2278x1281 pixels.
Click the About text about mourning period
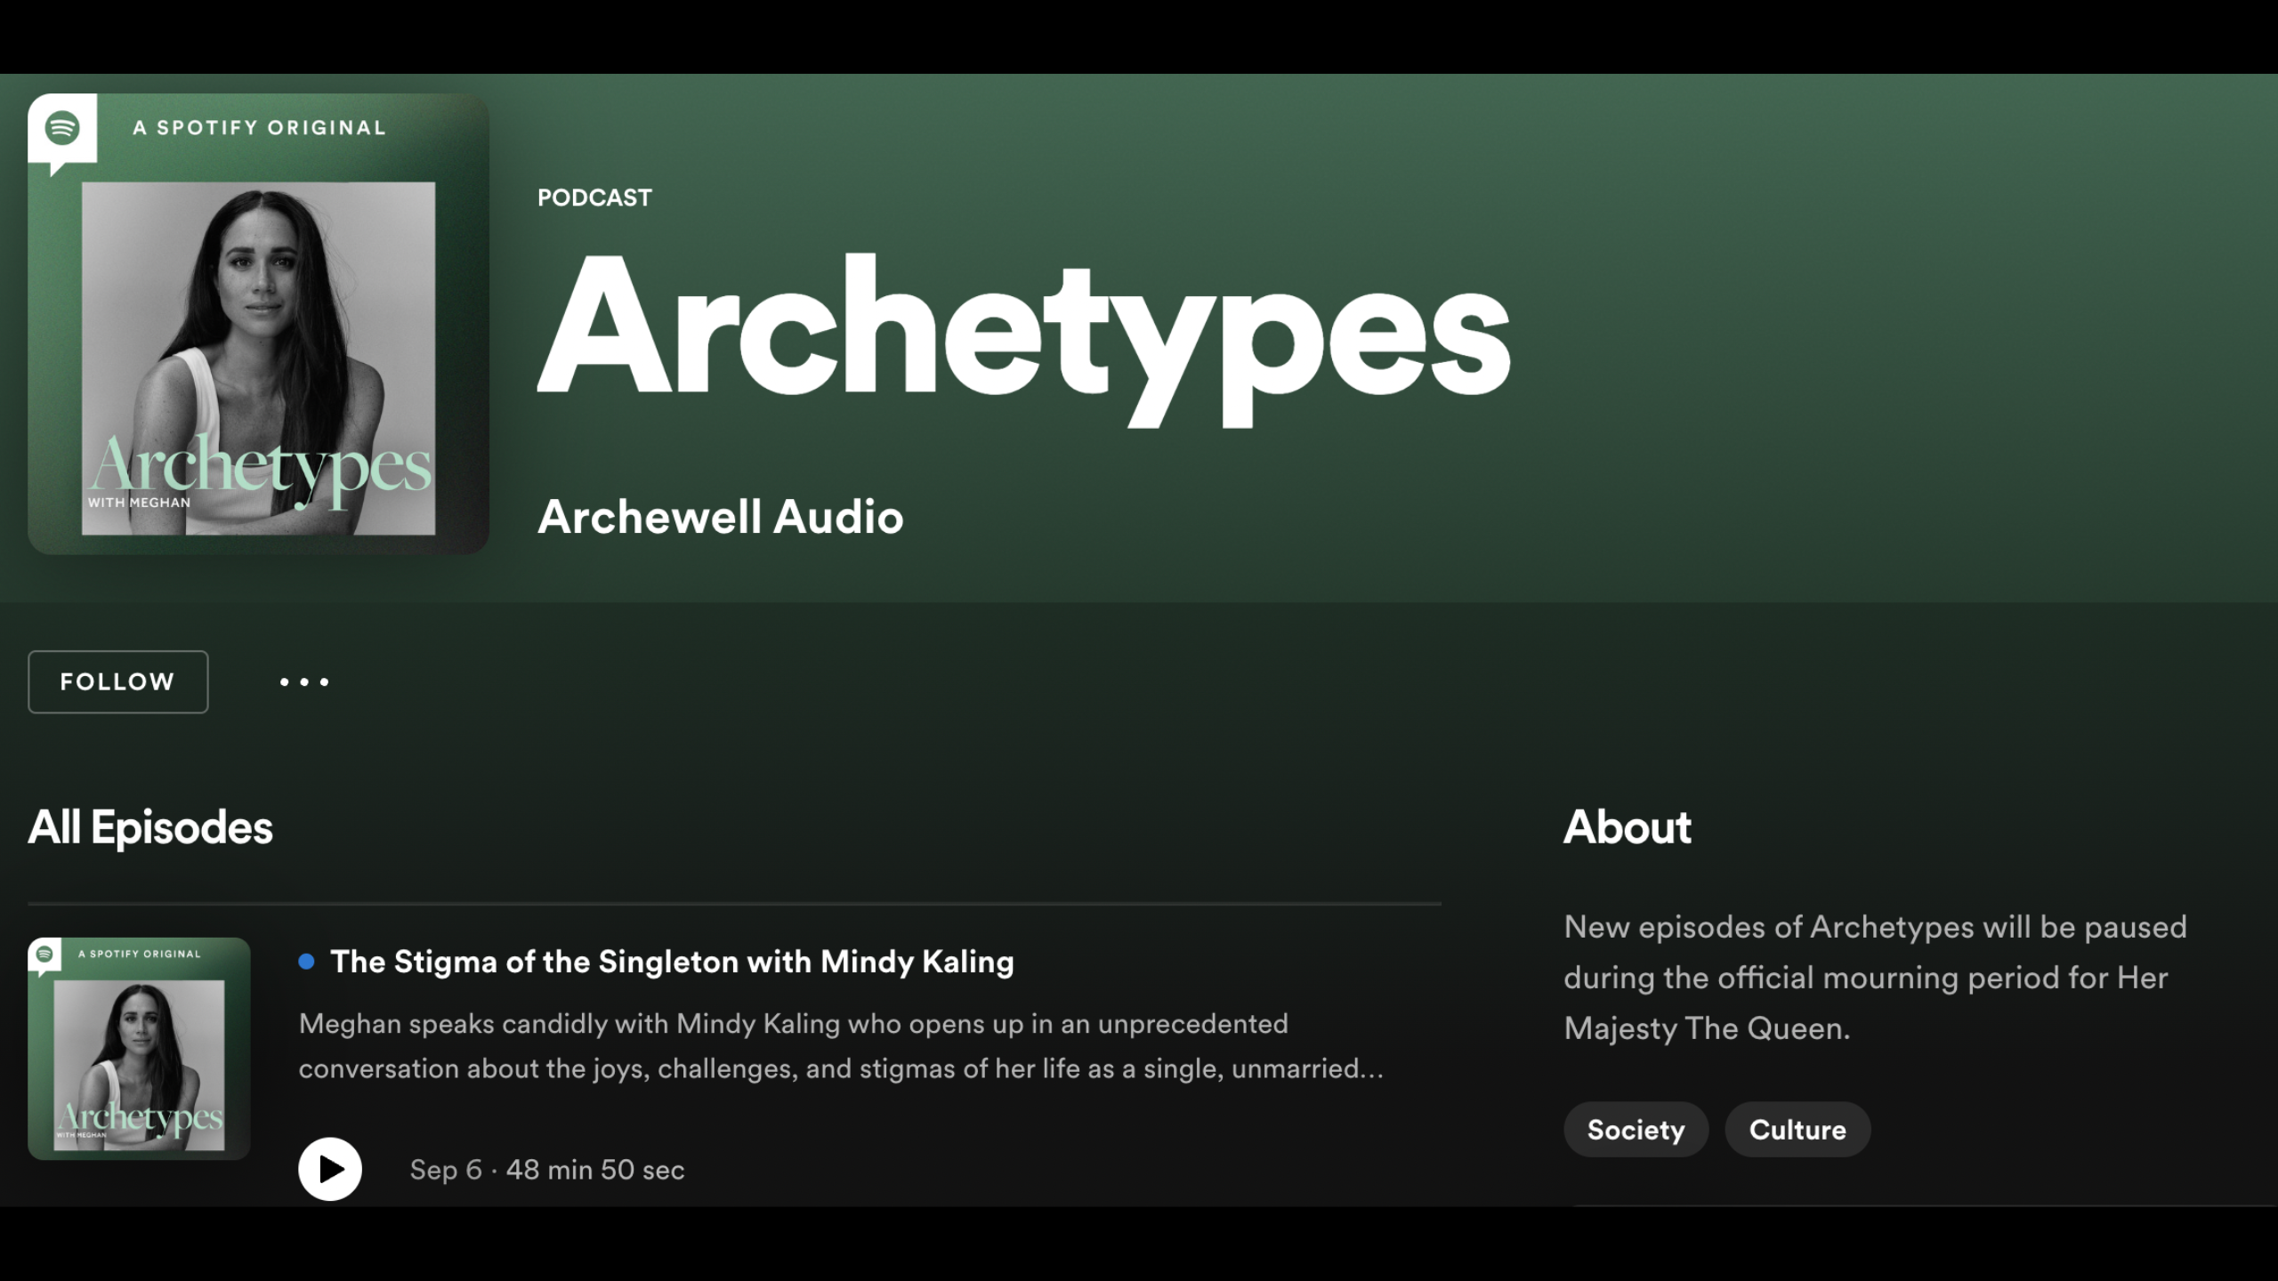click(x=1874, y=978)
